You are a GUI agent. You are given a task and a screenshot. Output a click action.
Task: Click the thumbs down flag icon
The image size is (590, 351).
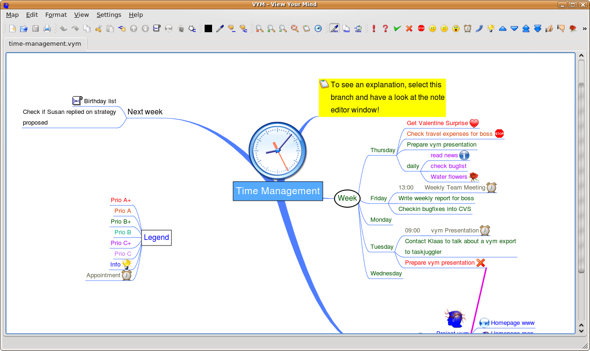click(561, 28)
